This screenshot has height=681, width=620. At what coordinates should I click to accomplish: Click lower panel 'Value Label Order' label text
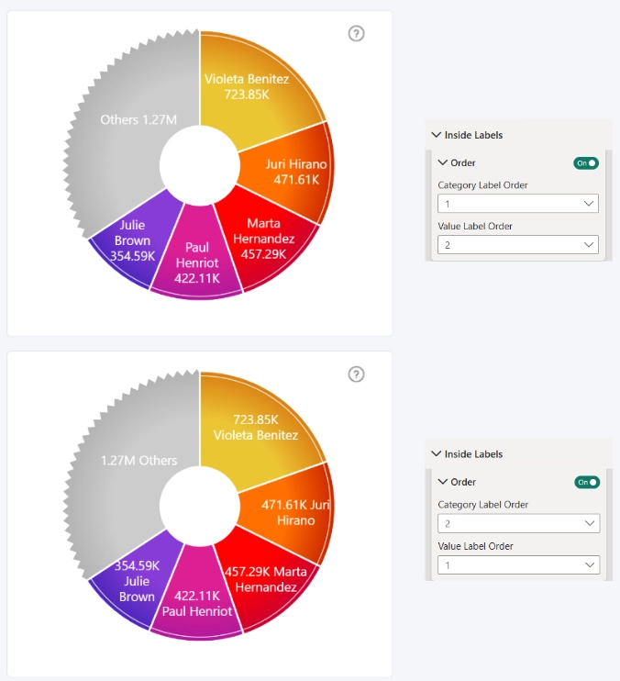pos(475,546)
